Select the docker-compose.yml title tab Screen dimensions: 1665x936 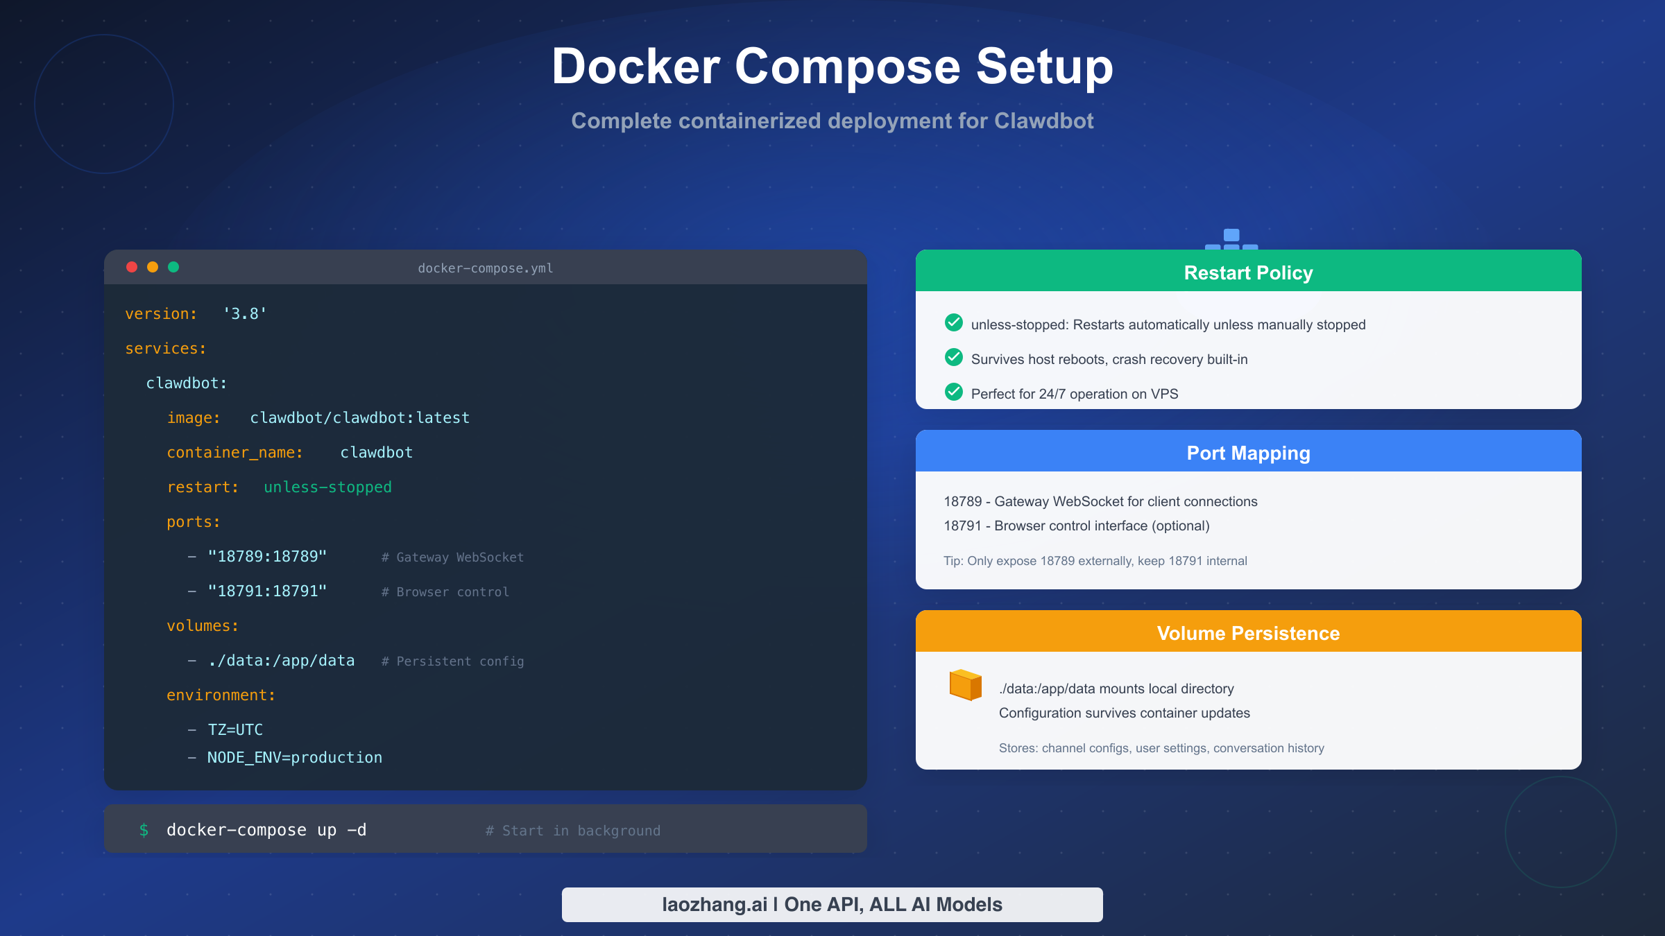pyautogui.click(x=485, y=268)
